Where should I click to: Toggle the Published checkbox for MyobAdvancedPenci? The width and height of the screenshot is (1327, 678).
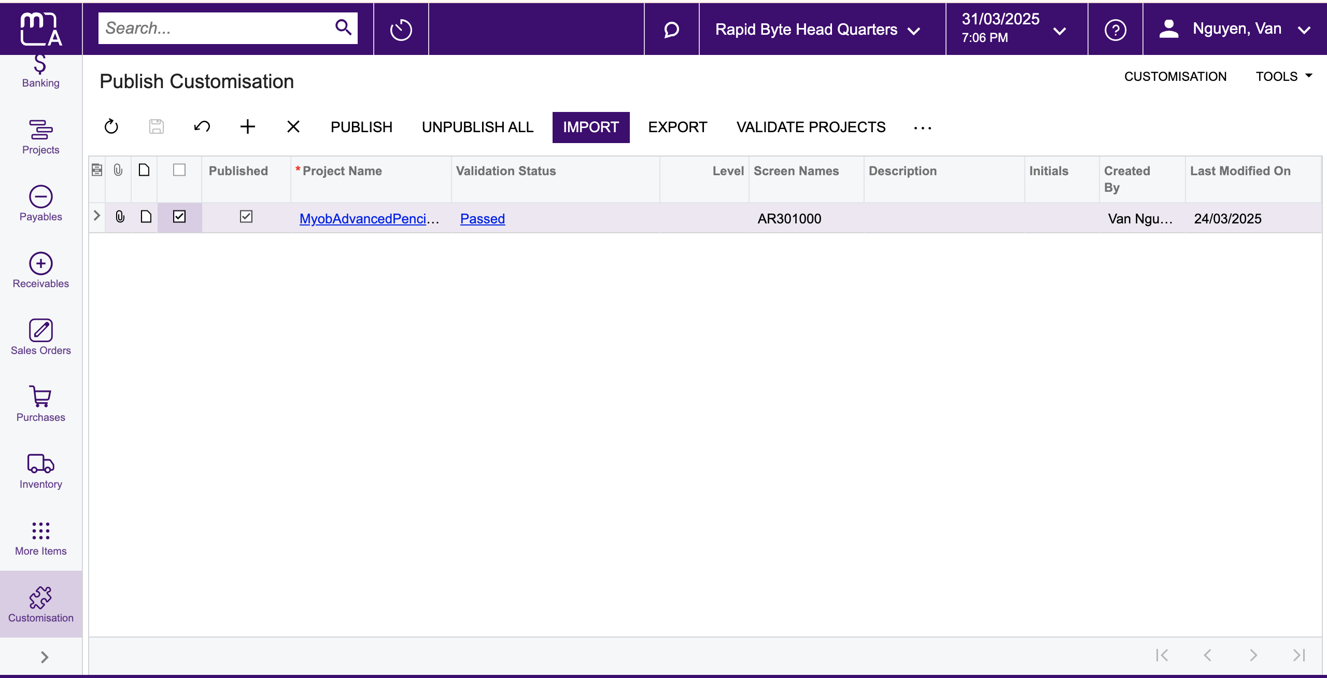click(x=246, y=217)
